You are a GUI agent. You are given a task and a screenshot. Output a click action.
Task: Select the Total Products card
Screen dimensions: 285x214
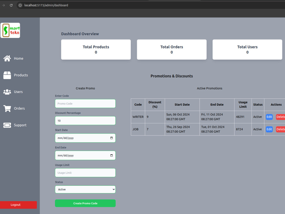pos(96,49)
